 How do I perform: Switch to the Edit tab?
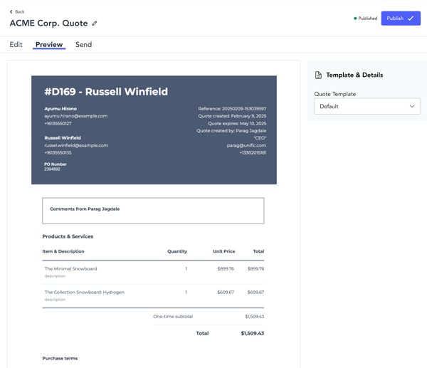[x=16, y=45]
